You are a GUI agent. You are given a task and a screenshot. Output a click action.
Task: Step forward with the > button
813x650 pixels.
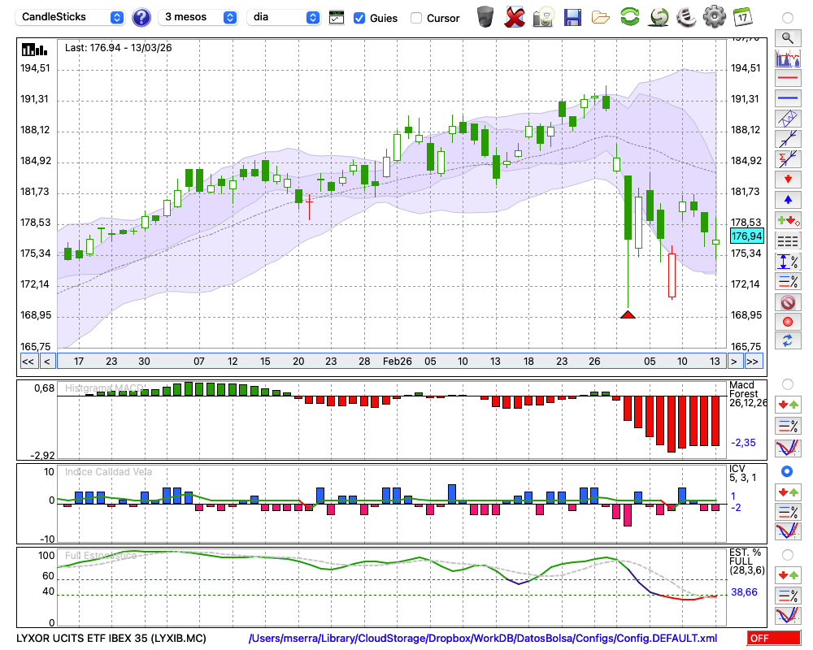tap(733, 362)
